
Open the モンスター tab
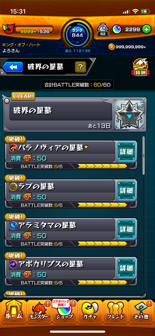(x=39, y=312)
